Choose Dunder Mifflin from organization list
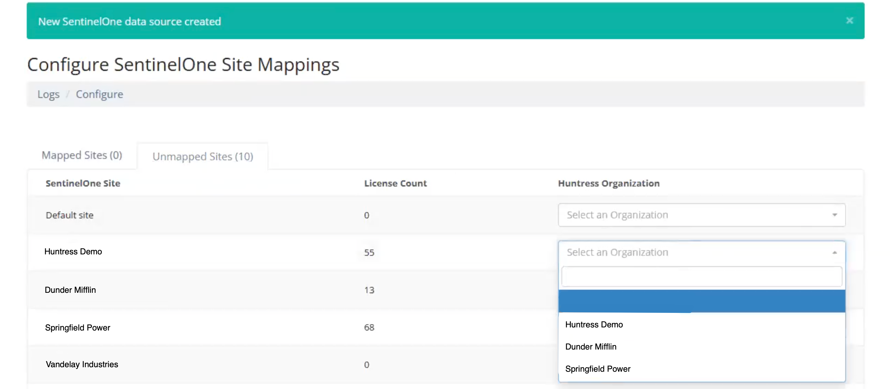 click(702, 347)
